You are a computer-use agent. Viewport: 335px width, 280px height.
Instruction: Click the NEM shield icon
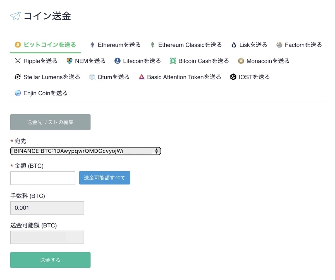pyautogui.click(x=70, y=61)
